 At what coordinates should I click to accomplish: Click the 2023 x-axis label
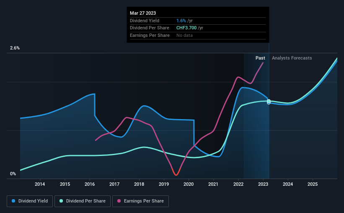(x=263, y=184)
